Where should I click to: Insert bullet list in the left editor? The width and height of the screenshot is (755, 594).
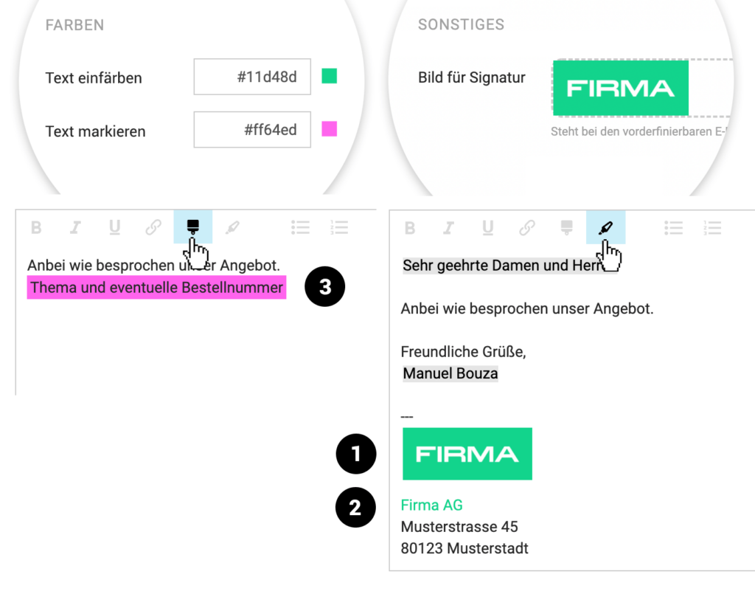(x=300, y=227)
